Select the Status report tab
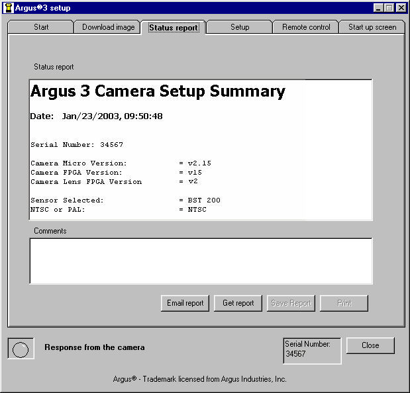The width and height of the screenshot is (410, 393). (174, 27)
